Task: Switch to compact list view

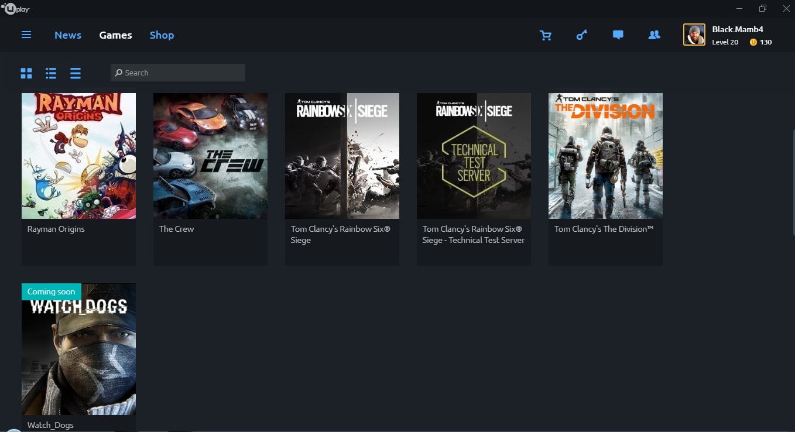Action: [76, 73]
